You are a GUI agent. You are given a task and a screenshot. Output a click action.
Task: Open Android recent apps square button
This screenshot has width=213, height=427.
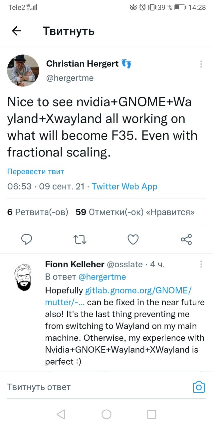tap(151, 414)
